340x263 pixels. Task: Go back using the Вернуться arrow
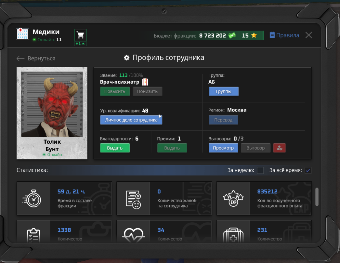pos(36,58)
